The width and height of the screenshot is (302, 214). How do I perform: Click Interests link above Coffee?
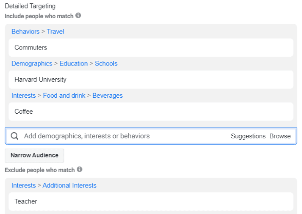[x=24, y=96]
